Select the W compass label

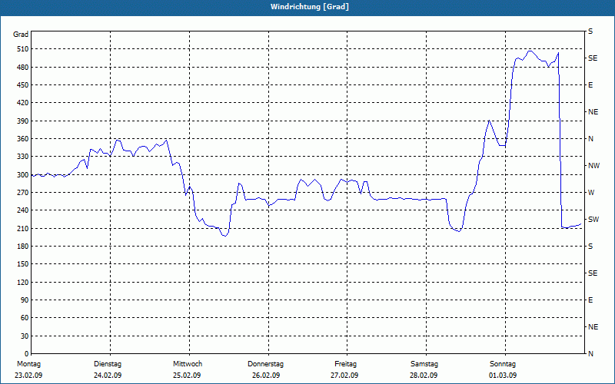(591, 193)
